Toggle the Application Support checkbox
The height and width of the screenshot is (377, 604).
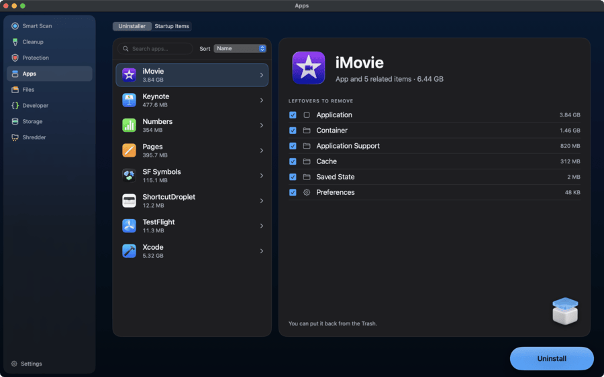click(x=293, y=146)
